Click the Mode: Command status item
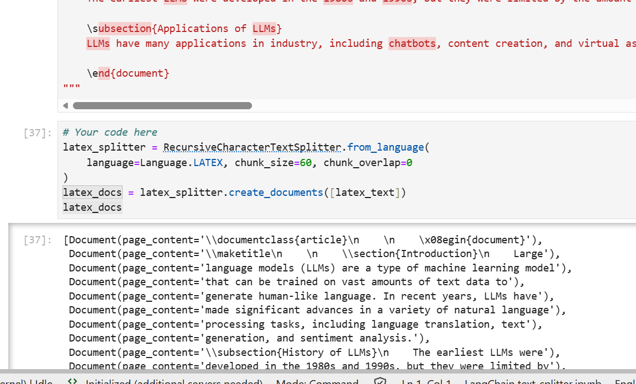 click(317, 382)
